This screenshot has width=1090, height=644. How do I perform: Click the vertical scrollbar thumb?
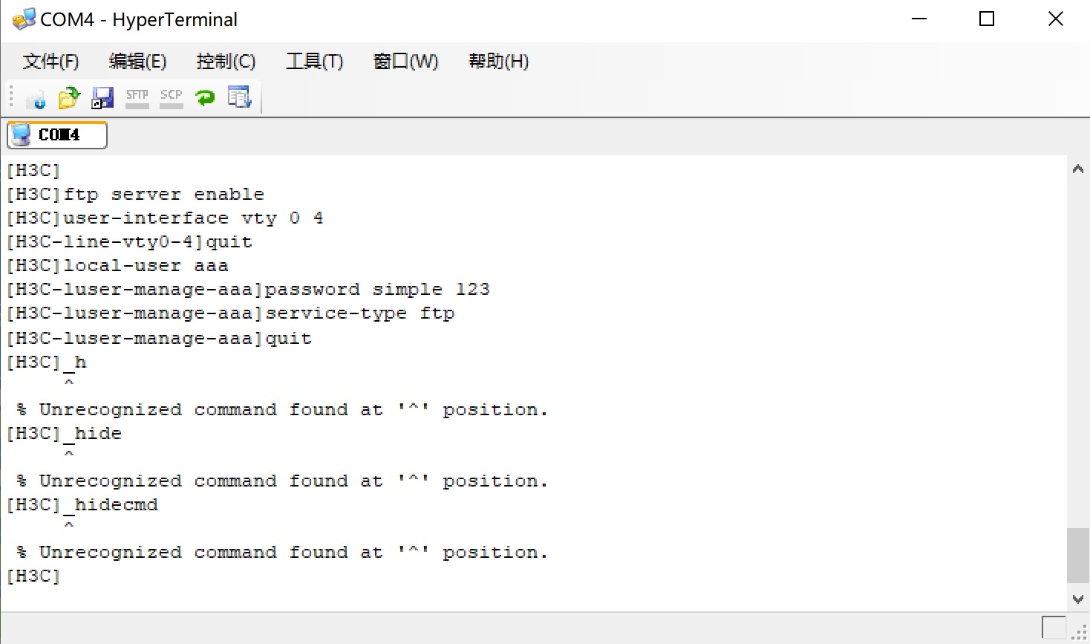point(1078,556)
